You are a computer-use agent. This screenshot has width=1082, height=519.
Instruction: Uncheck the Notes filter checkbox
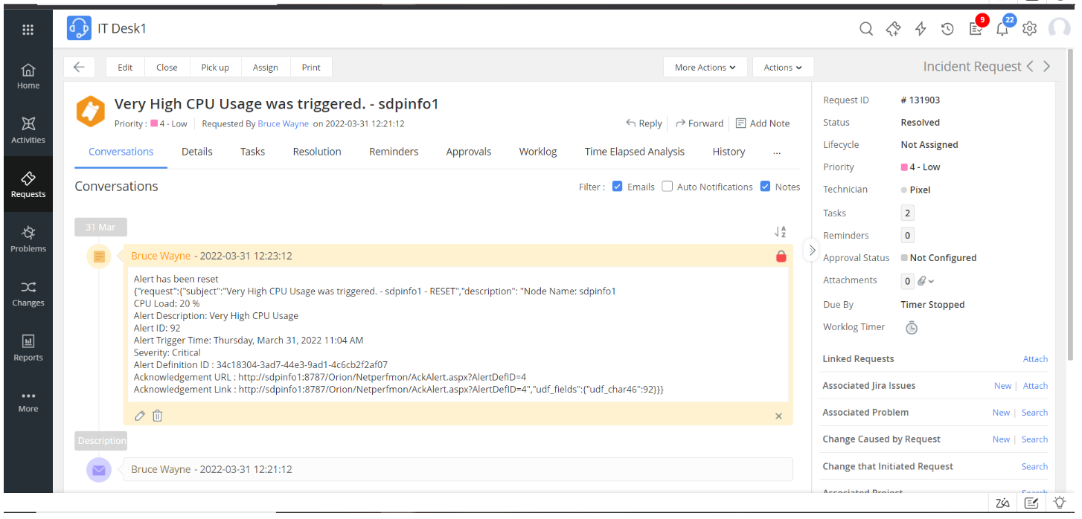click(765, 187)
